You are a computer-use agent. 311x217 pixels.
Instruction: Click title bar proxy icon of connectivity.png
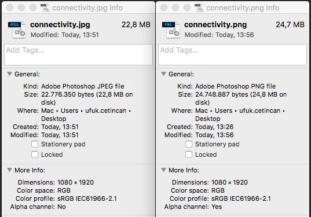coord(199,8)
